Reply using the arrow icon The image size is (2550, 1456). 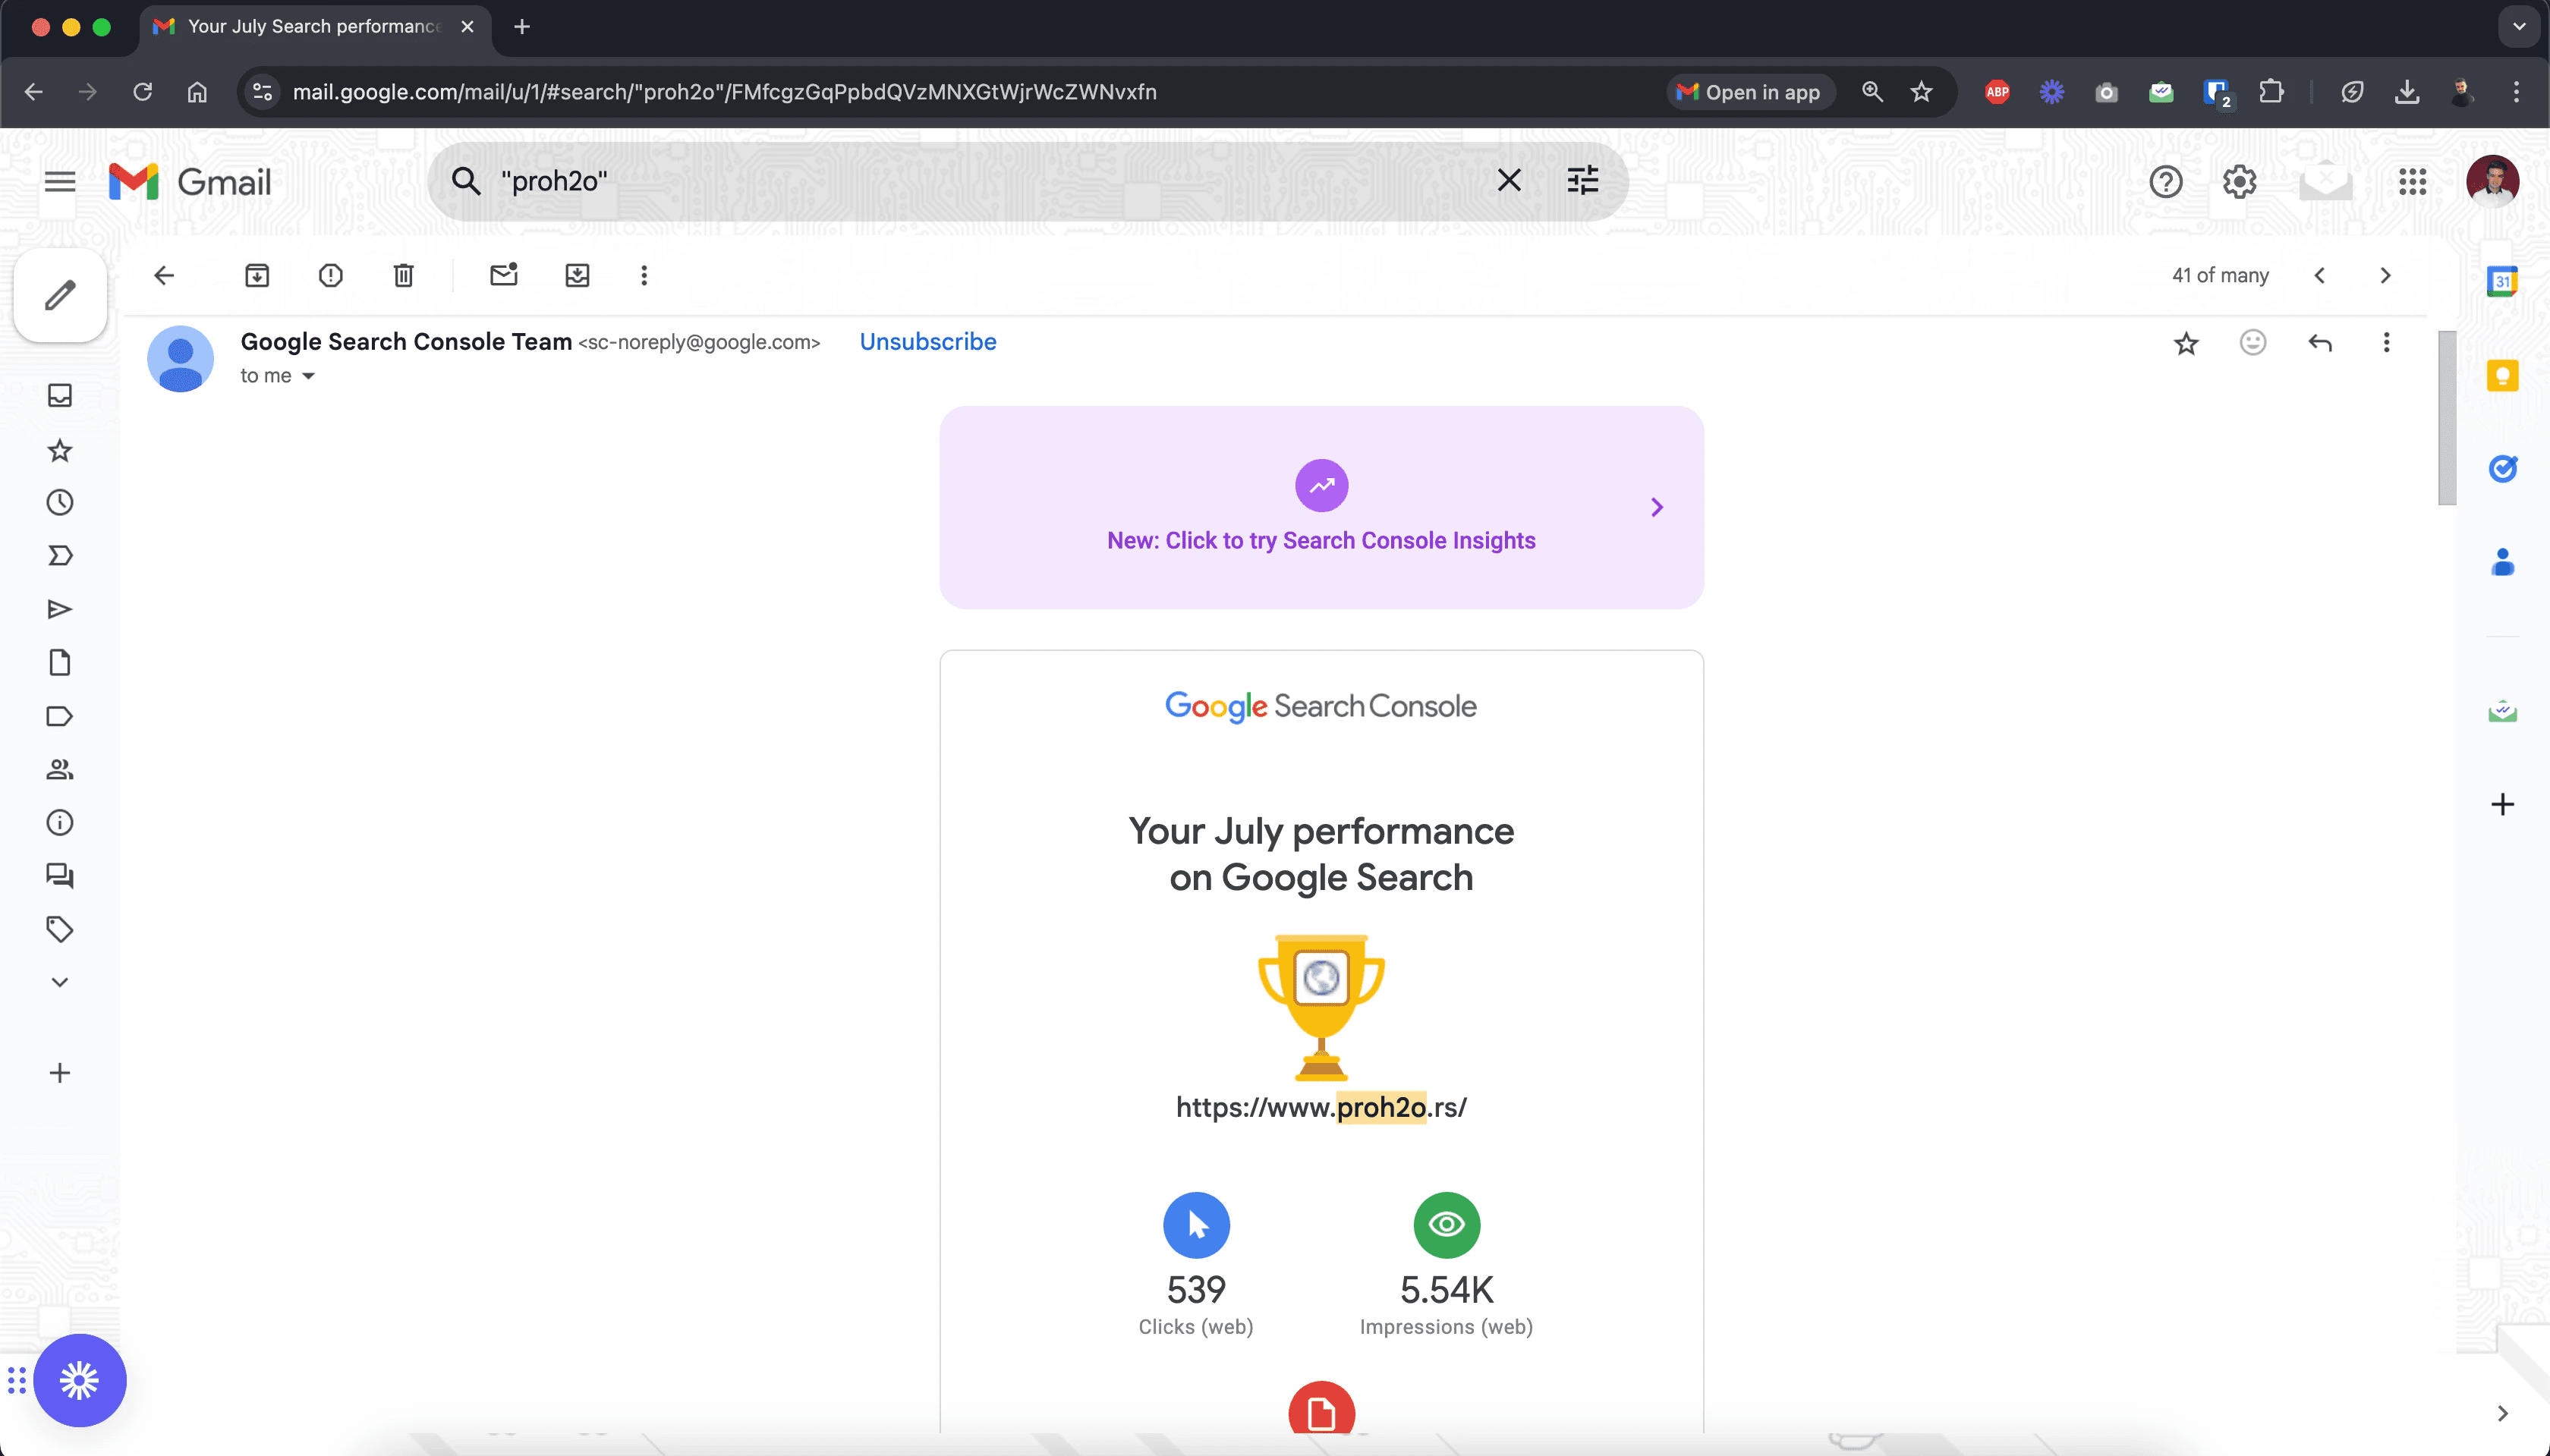pos(2319,343)
